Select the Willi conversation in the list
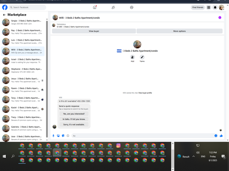 23,51
